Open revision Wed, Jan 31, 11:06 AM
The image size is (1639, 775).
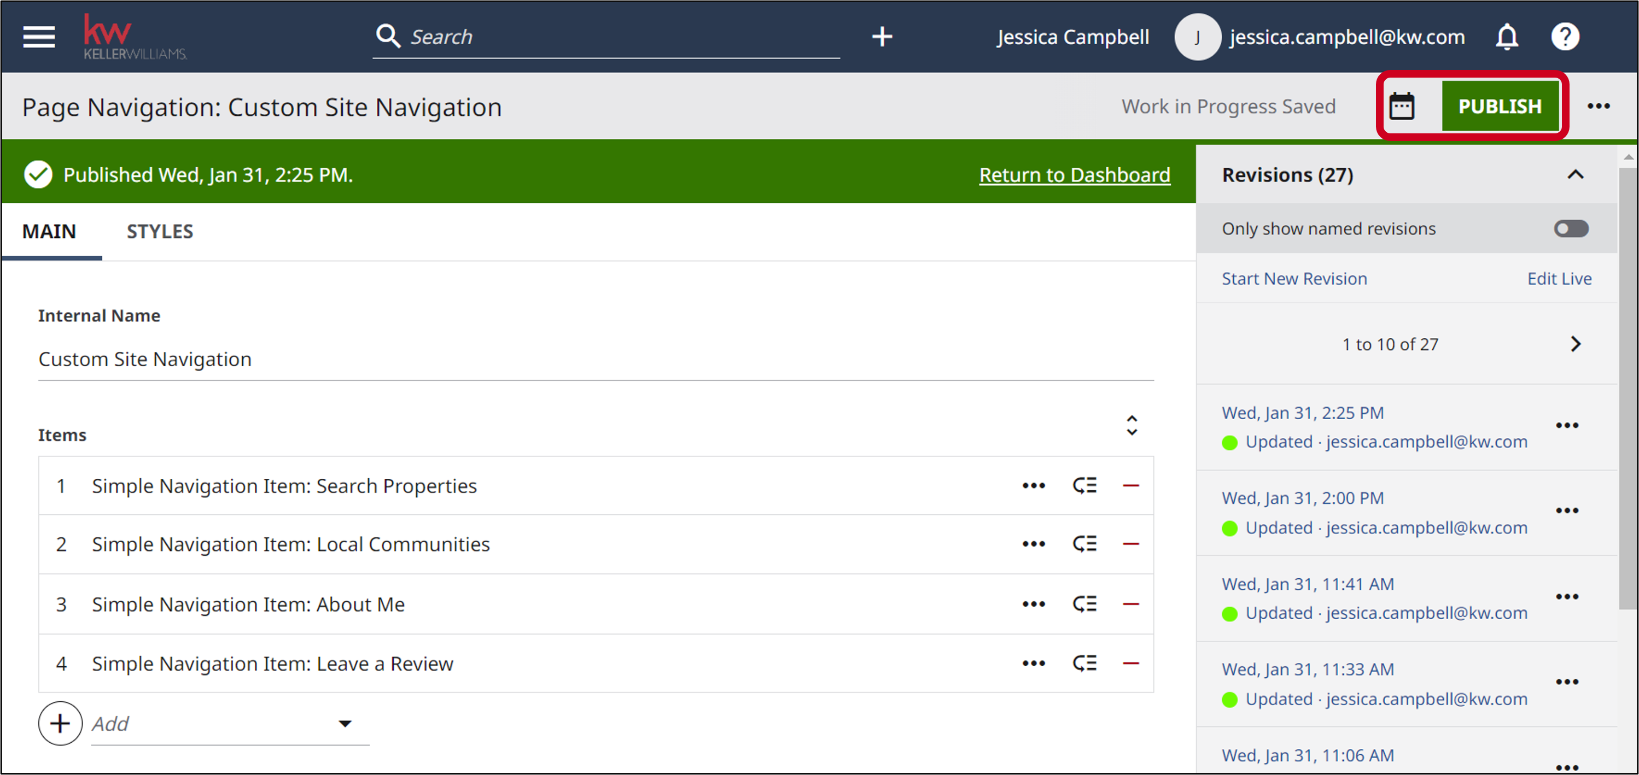(x=1307, y=755)
